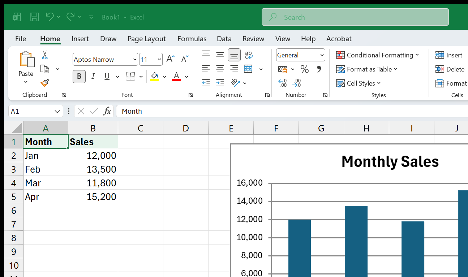
Task: Align text left
Action: click(x=206, y=69)
